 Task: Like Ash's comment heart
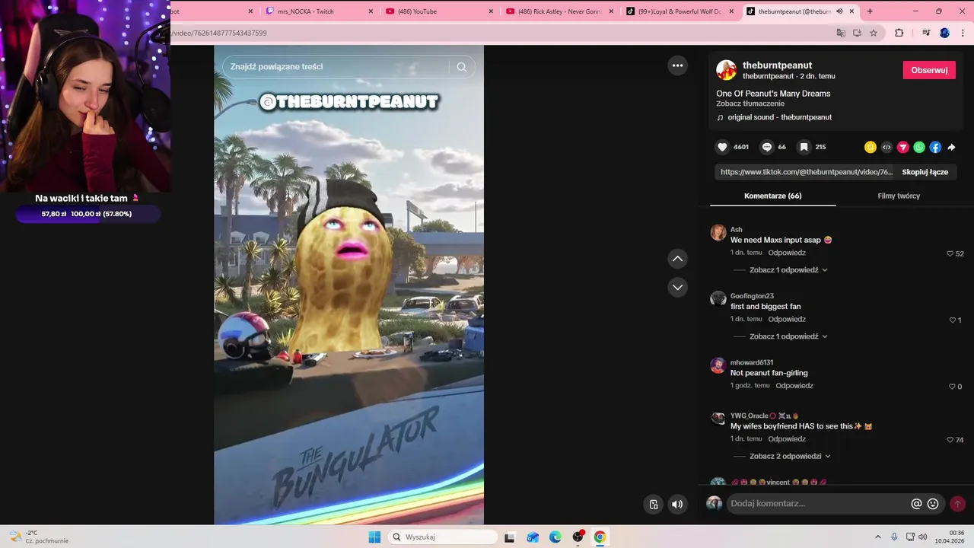tap(950, 253)
